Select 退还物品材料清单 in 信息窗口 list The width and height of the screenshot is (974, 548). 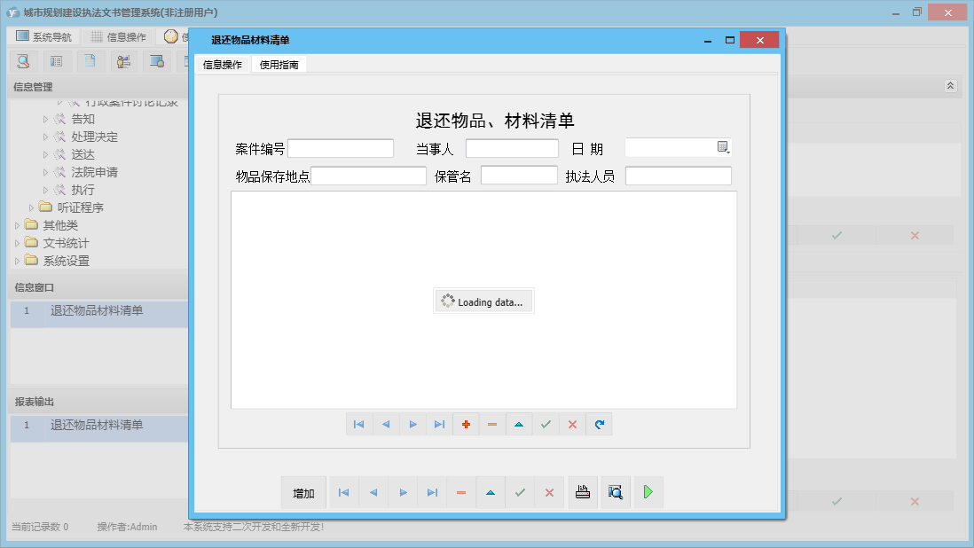click(x=97, y=310)
